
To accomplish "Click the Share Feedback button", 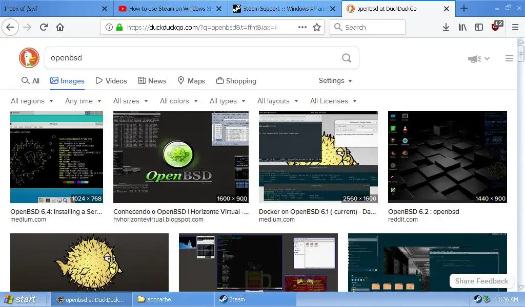I will point(481,281).
